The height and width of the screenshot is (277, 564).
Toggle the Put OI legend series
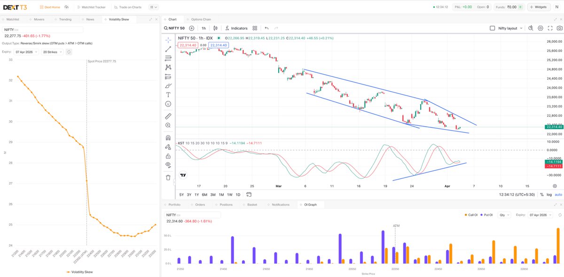(x=486, y=215)
